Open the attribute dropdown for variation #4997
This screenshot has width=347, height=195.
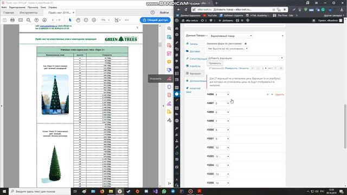pyautogui.click(x=222, y=103)
